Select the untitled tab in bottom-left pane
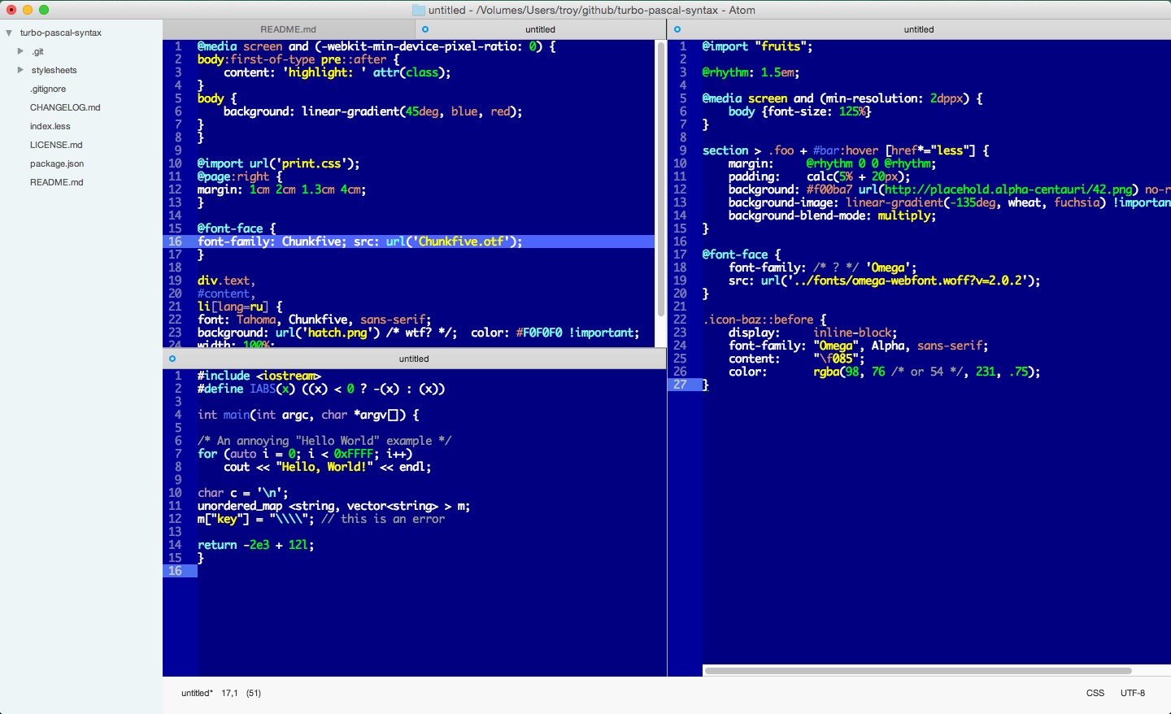 414,359
